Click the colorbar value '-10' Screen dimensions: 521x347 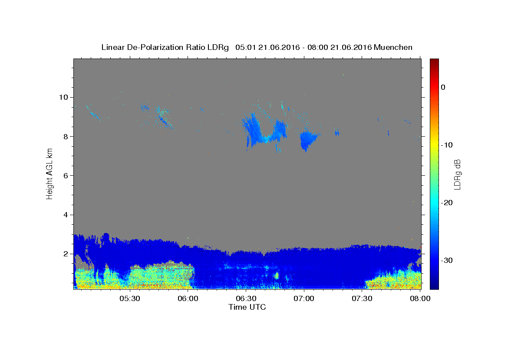pyautogui.click(x=447, y=145)
